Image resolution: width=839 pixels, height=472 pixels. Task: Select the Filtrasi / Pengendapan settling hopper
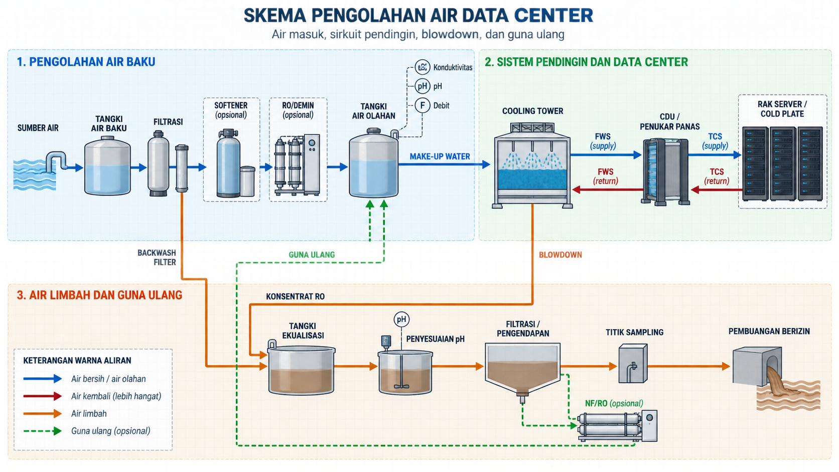(522, 373)
